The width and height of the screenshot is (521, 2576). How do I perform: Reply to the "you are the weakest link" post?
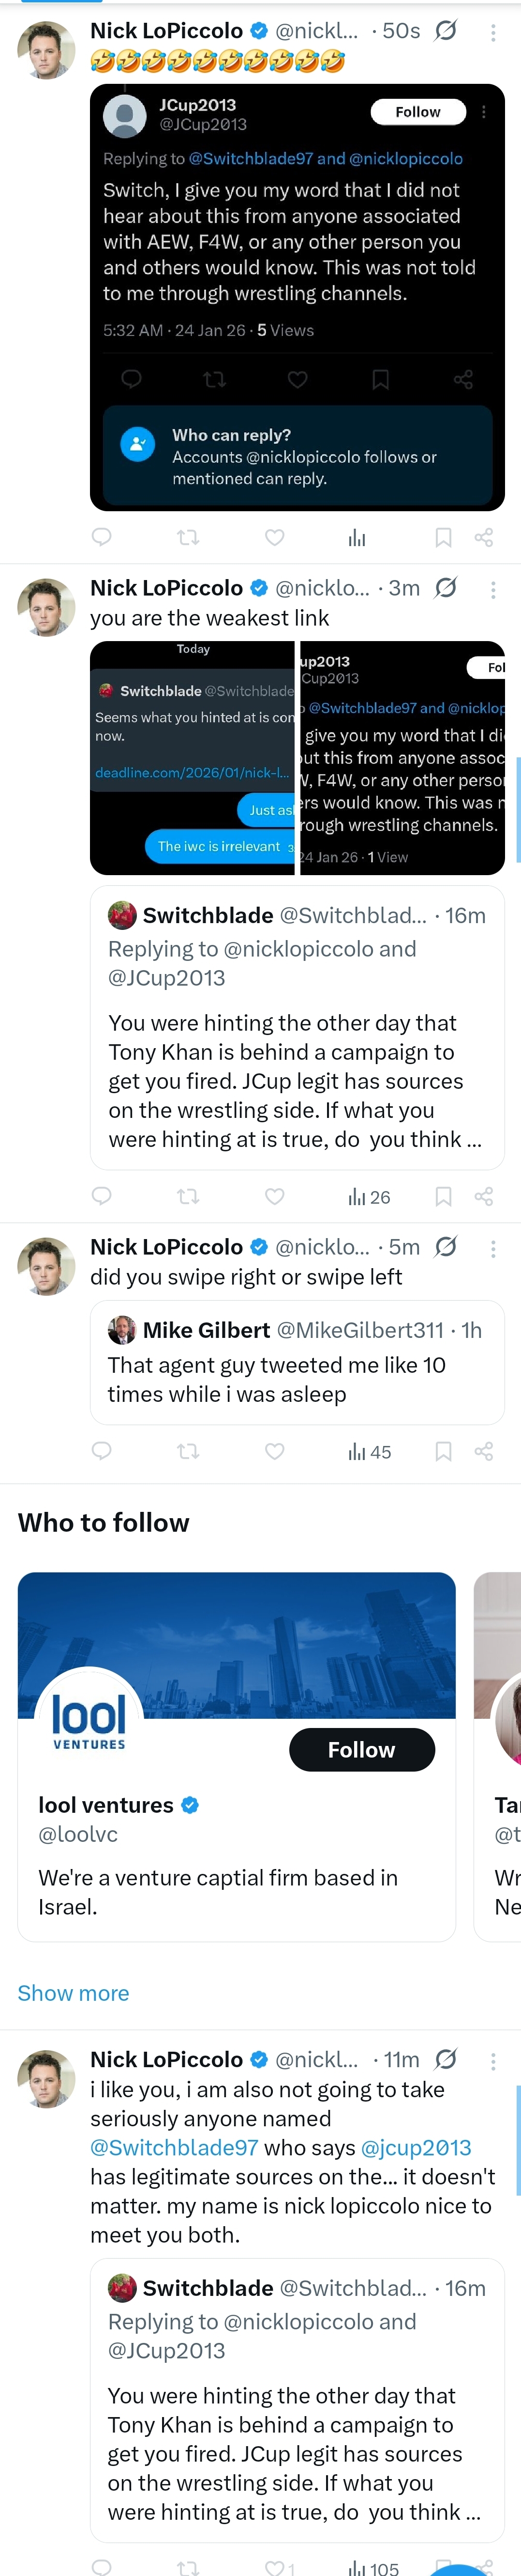101,1196
